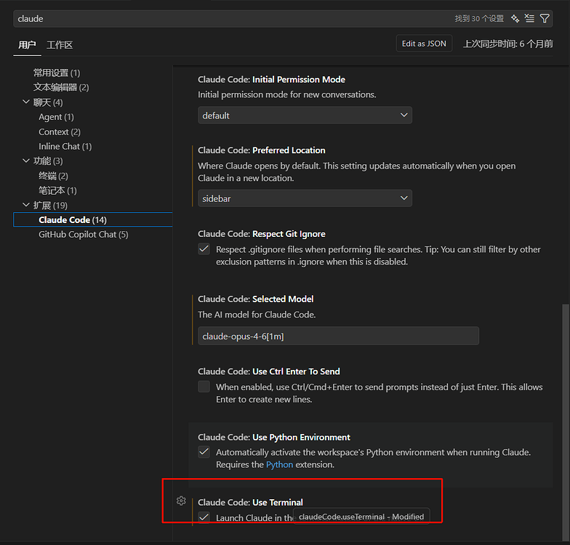The height and width of the screenshot is (545, 570).
Task: Switch to the 用户 settings tab
Action: pyautogui.click(x=27, y=45)
